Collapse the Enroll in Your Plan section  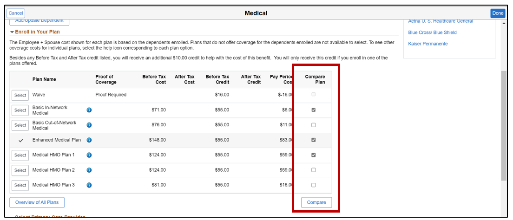point(13,32)
